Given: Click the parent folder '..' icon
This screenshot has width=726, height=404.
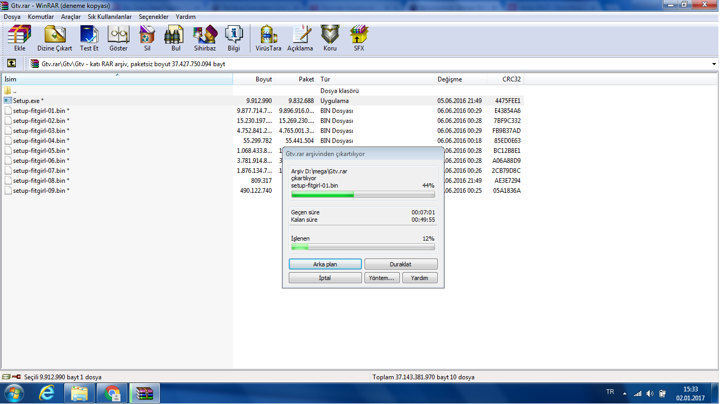Looking at the screenshot, I should [8, 90].
